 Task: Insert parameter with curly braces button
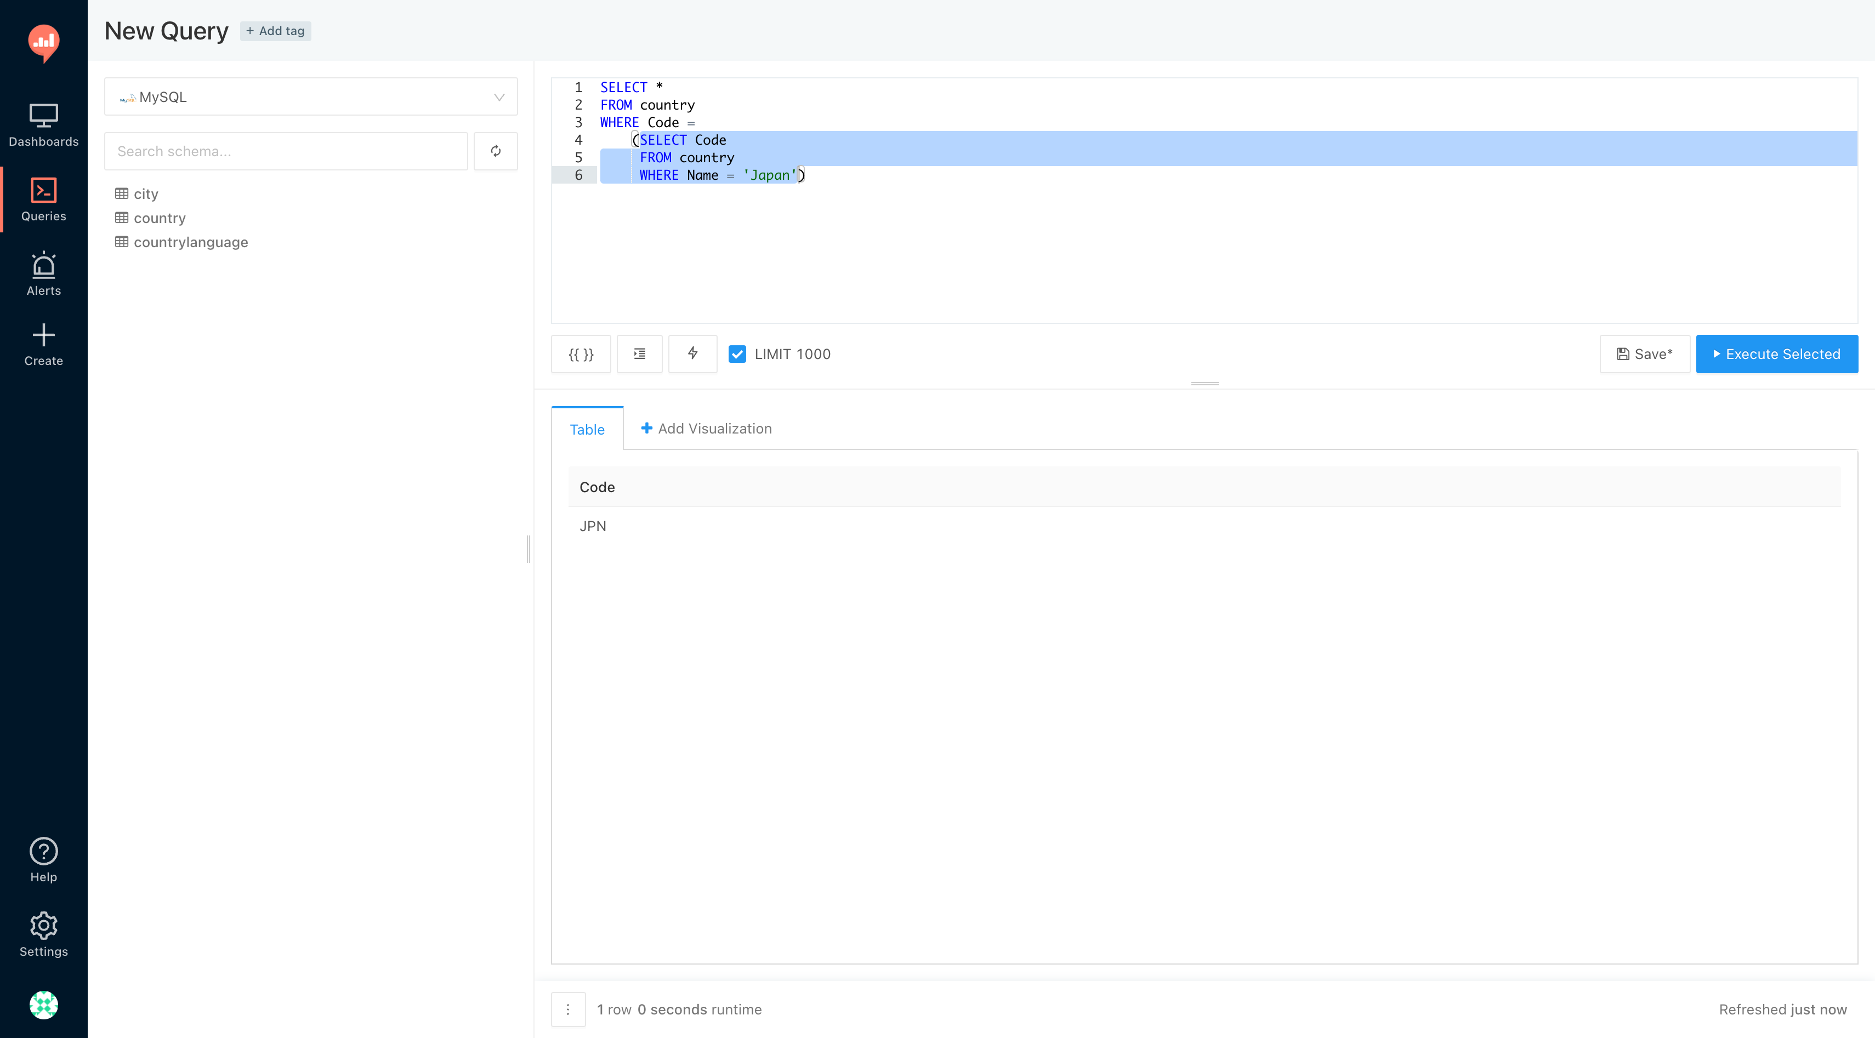[581, 354]
